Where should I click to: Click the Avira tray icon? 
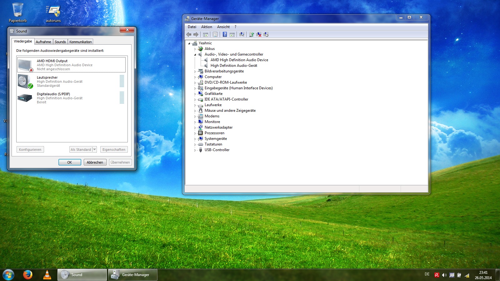(x=437, y=275)
